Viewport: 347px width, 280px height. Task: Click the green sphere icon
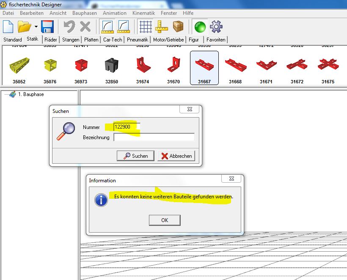[x=200, y=27]
